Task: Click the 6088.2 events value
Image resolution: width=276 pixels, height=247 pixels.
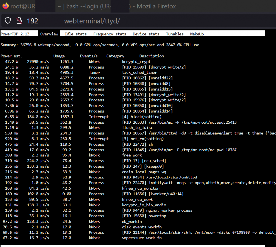Action: pyautogui.click(x=67, y=67)
